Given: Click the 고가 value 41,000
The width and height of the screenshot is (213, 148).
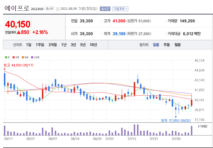Looking at the screenshot, I should 119,21.
